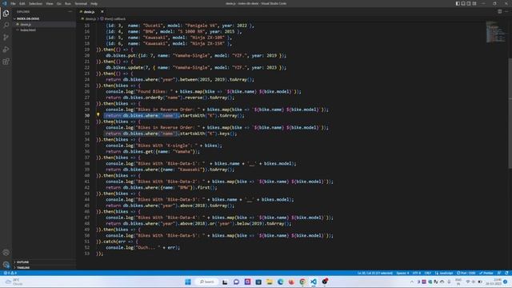Click the taskbar Search box
512x288 pixels.
[x=207, y=282]
